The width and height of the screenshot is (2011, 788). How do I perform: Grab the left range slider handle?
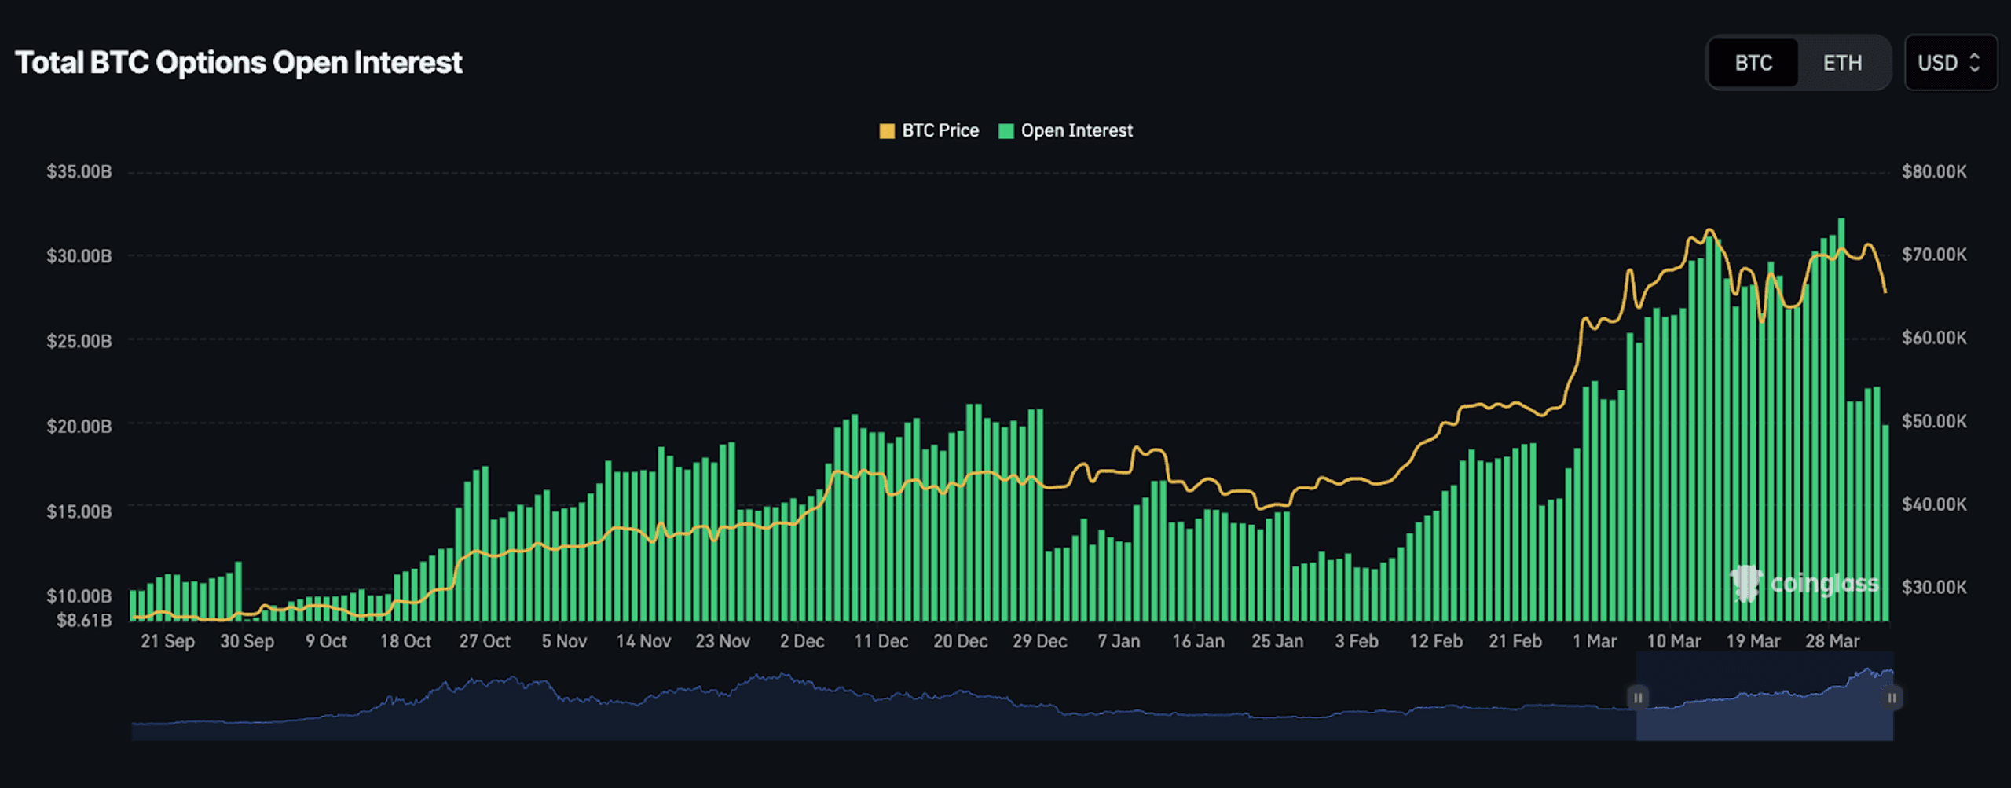[x=1637, y=698]
